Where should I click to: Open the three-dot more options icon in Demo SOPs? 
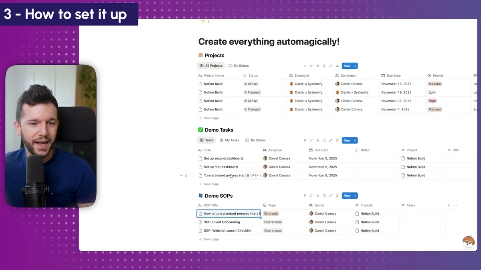pos(455,205)
